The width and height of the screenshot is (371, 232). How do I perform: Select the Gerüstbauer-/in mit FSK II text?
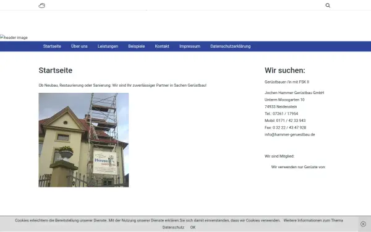pos(287,82)
